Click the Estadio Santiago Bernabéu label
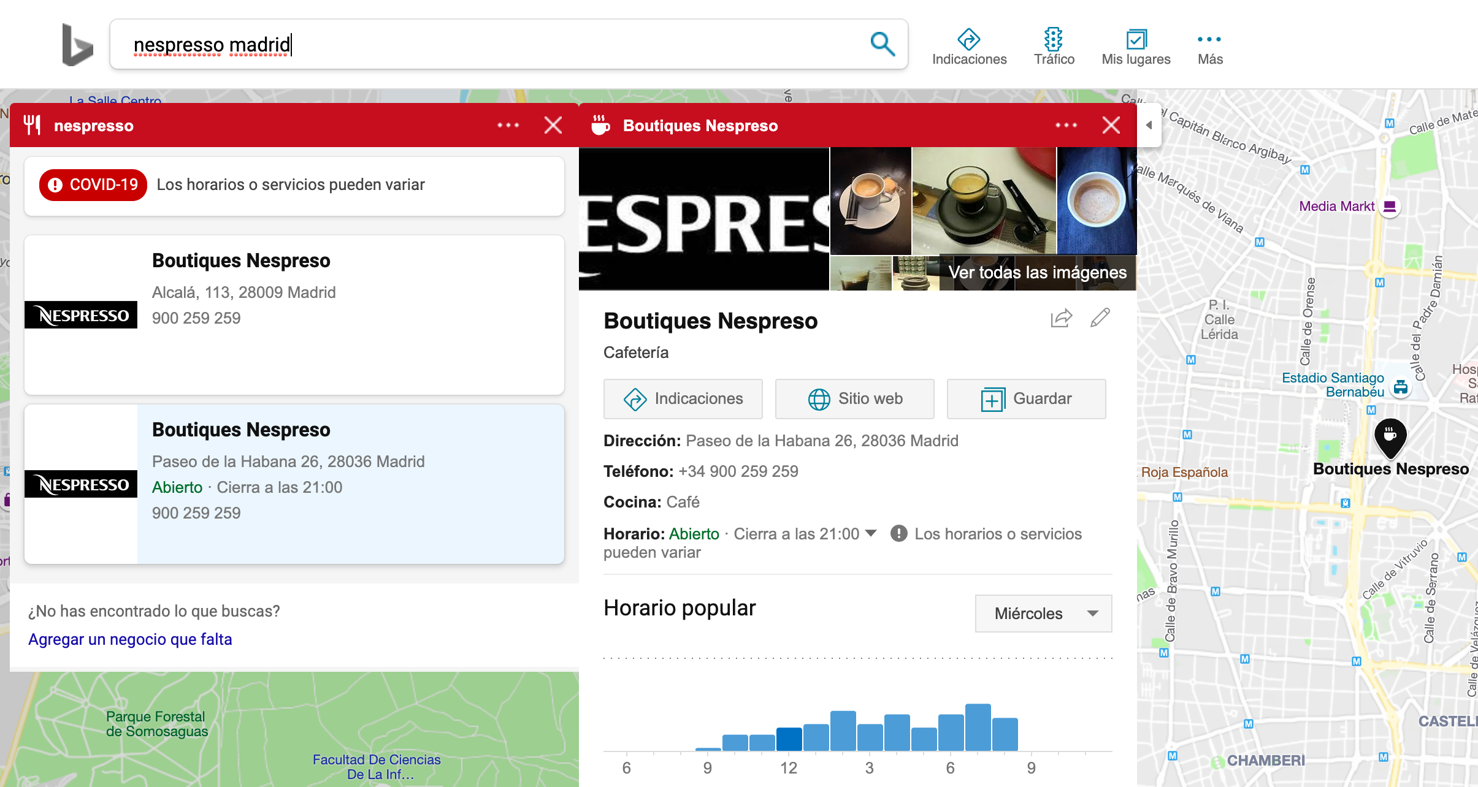 [x=1333, y=385]
